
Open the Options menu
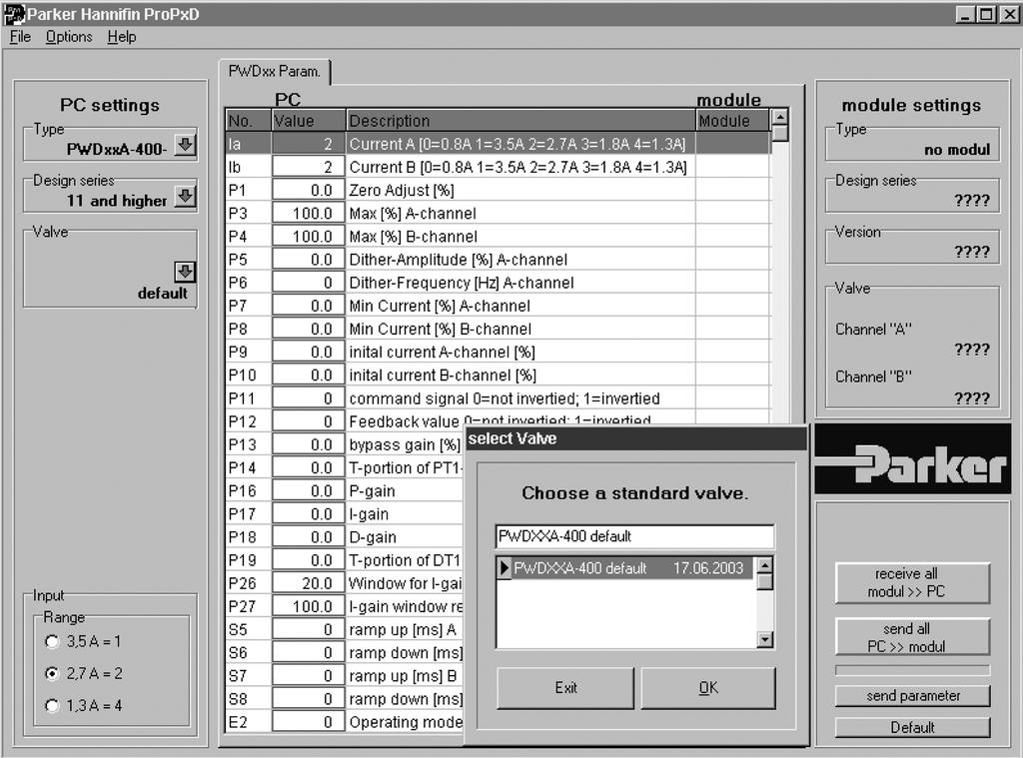click(x=69, y=37)
